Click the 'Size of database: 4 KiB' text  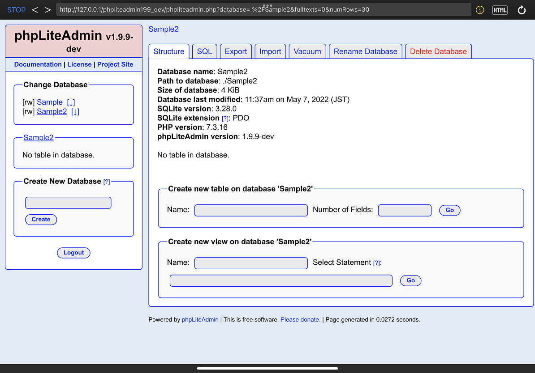pos(198,90)
